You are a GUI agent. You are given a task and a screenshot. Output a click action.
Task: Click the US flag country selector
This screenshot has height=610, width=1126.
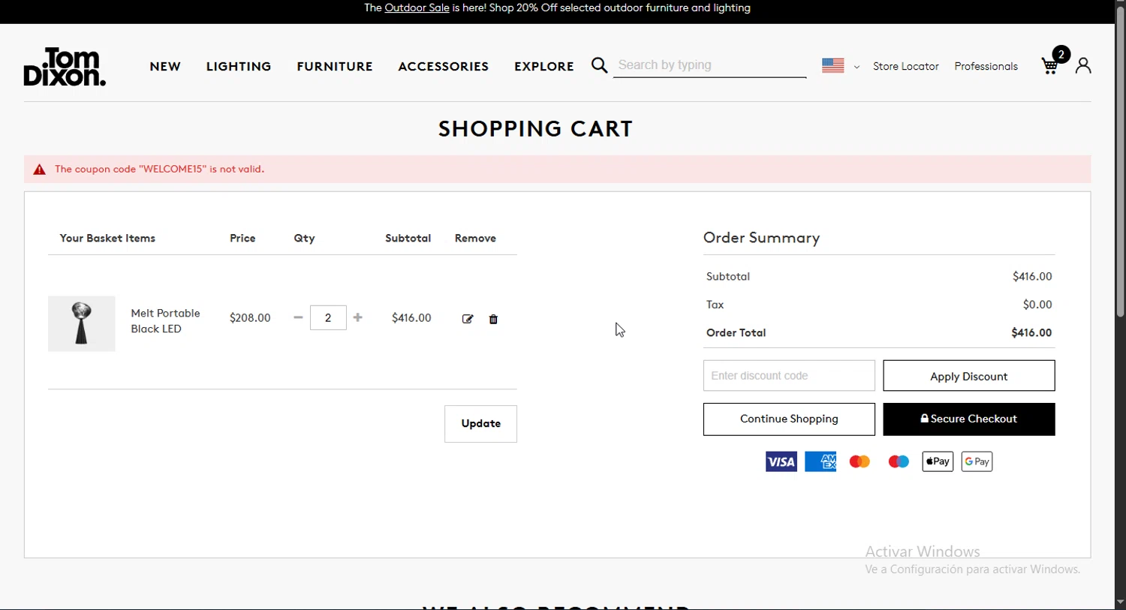(833, 66)
